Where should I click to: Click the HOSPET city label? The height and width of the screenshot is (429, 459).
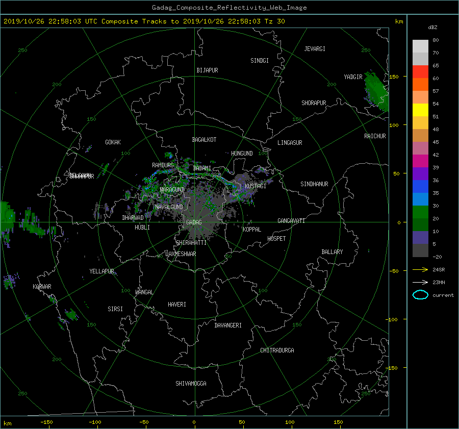[x=276, y=238]
